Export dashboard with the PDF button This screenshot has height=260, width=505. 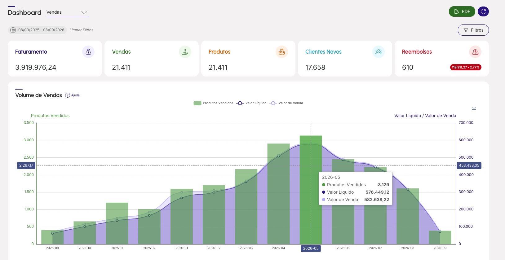tap(462, 11)
